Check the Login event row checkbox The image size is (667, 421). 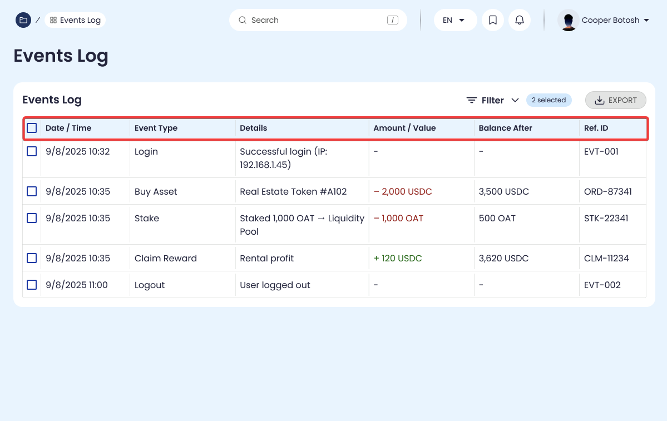[32, 151]
